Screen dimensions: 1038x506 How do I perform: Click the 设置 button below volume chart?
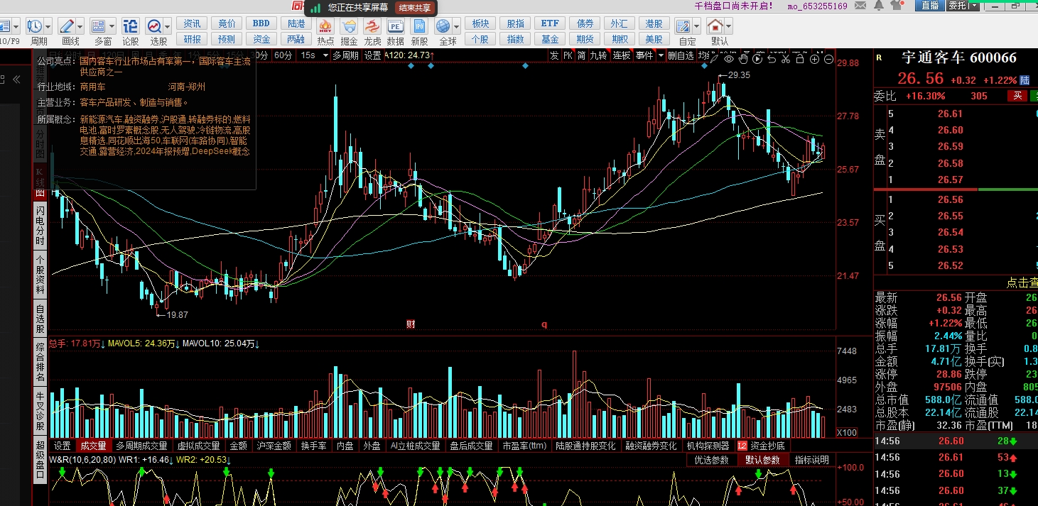point(63,446)
